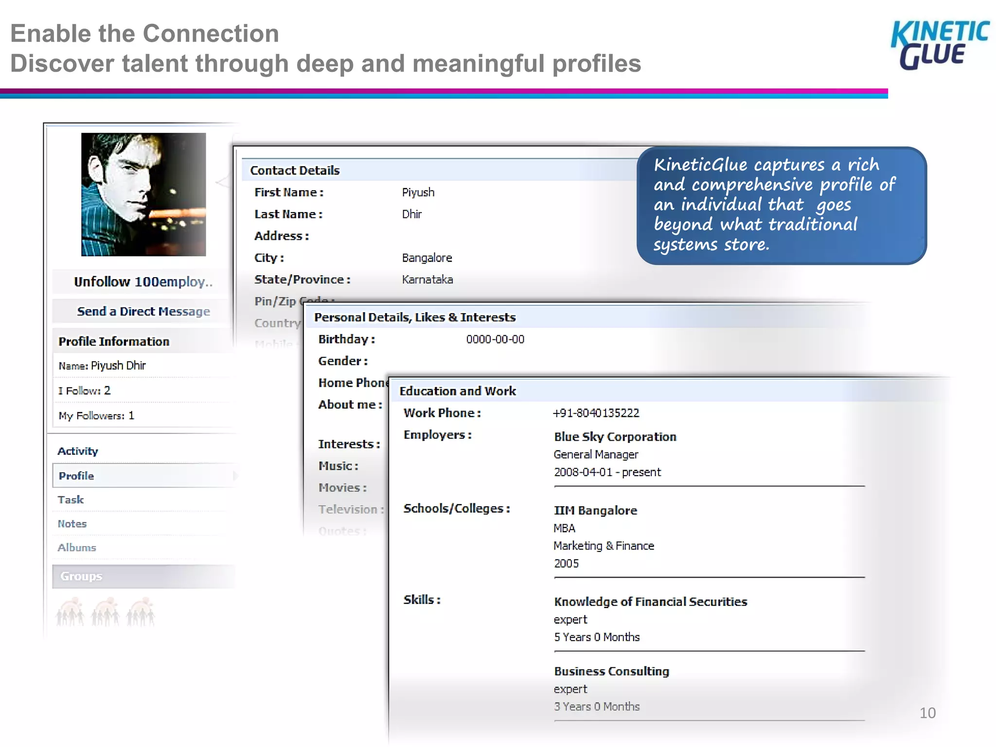Click Send a Direct Message
This screenshot has width=996, height=747.
point(143,311)
